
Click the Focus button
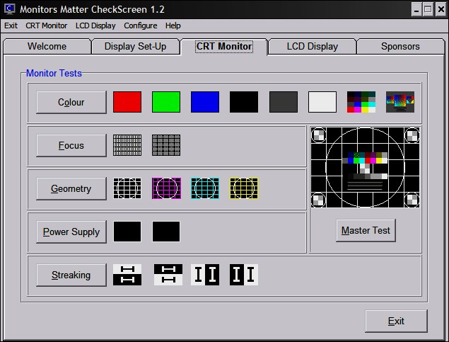pos(71,145)
